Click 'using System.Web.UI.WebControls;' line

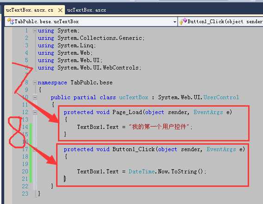tap(90, 68)
